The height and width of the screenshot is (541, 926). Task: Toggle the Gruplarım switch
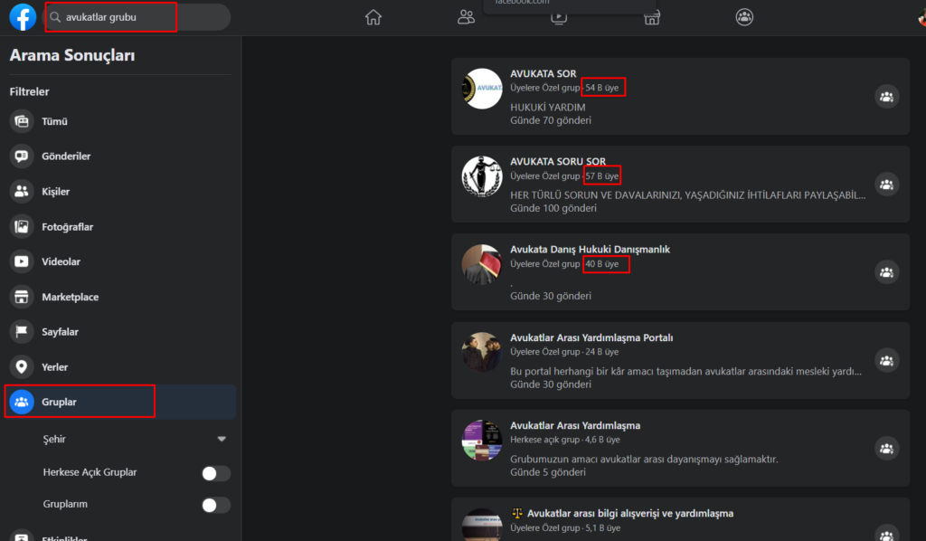215,505
